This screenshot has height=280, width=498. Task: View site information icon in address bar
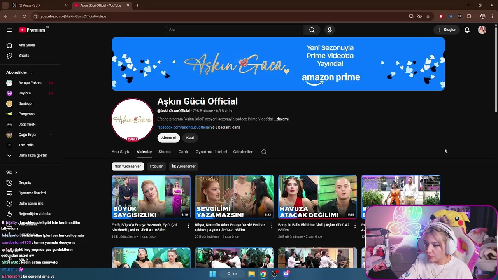[x=35, y=16]
